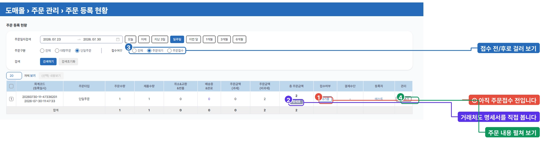This screenshot has width=543, height=157.
Task: Click the 총 주문금액 column header
Action: coord(296,86)
